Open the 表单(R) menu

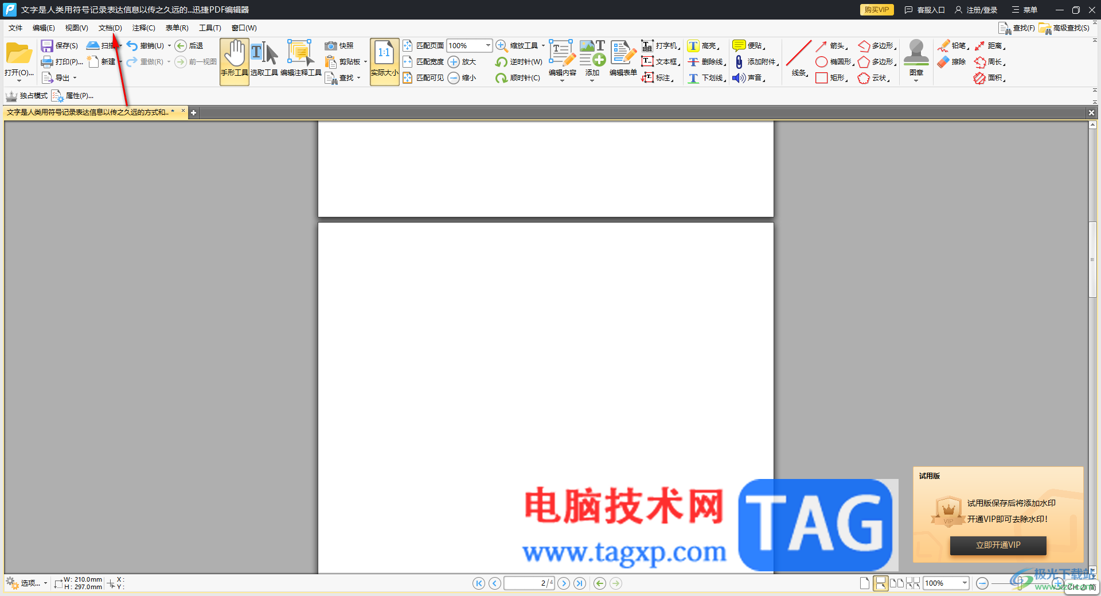pos(177,28)
